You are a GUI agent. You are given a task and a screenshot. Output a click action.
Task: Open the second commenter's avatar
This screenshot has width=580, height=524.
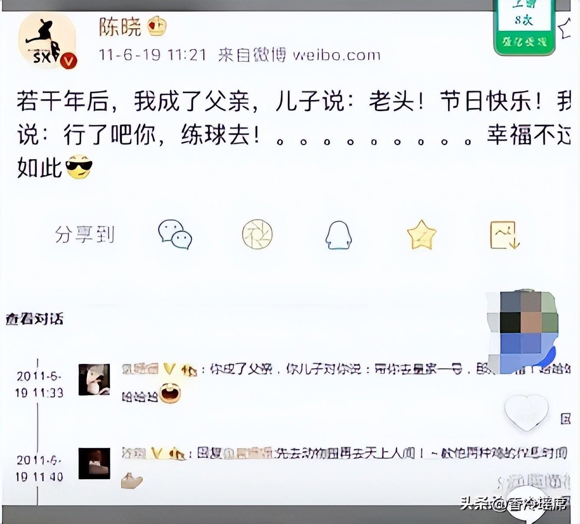pos(94,463)
